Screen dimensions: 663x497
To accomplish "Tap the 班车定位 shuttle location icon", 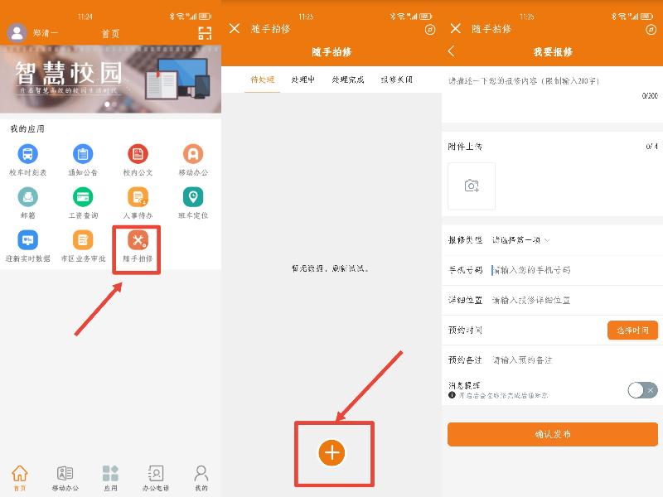I will point(193,198).
